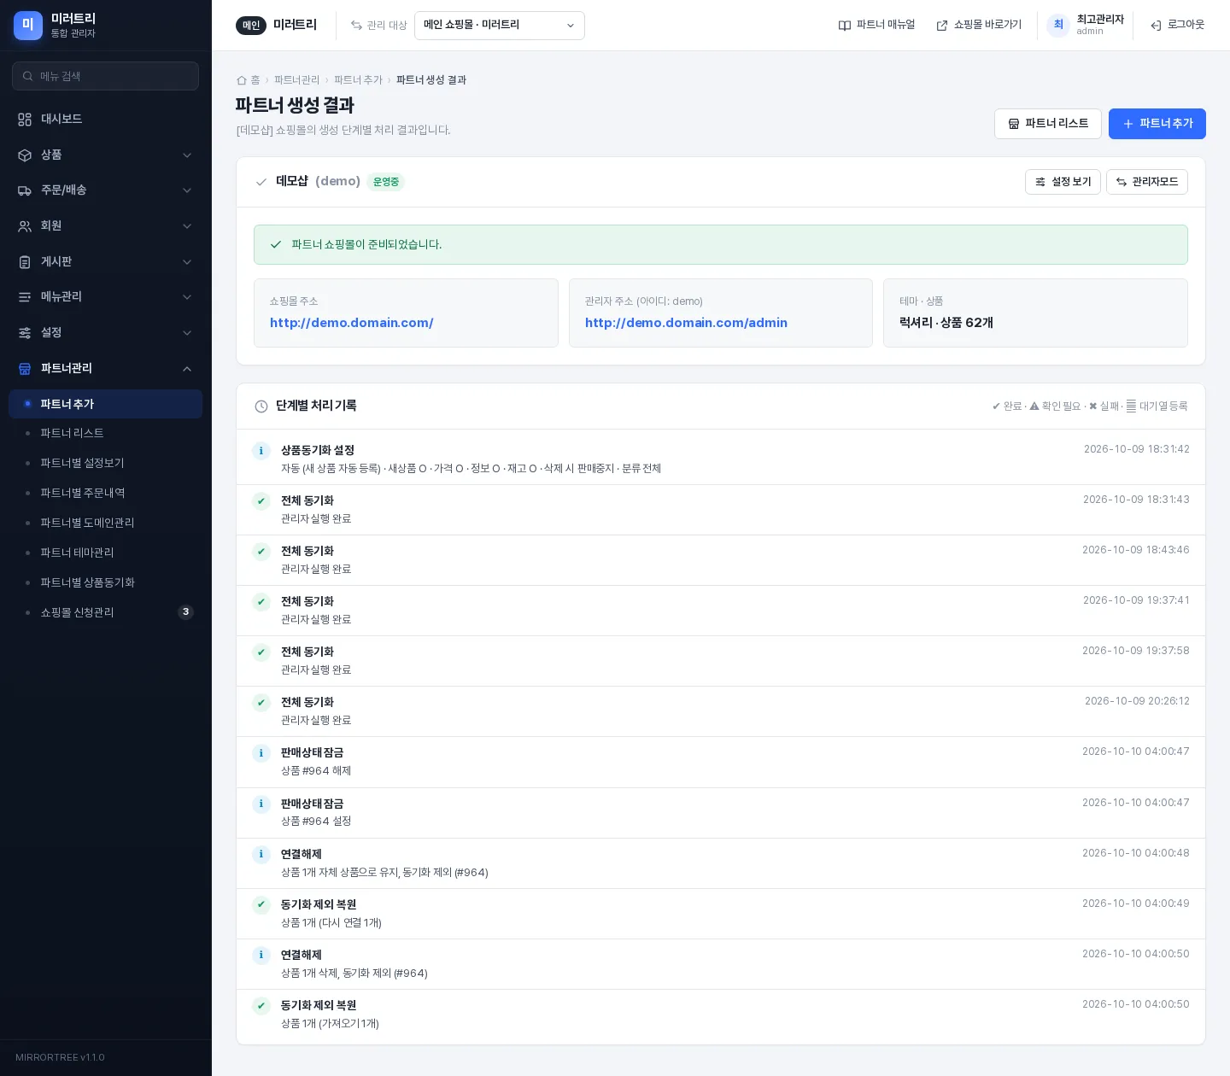Click the members icon beside 회원
This screenshot has height=1076, width=1230.
pos(25,226)
